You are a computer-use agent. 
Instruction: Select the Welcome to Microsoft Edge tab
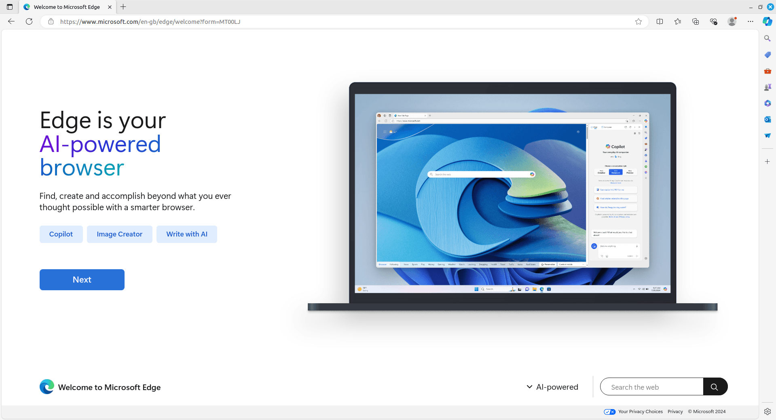(67, 7)
